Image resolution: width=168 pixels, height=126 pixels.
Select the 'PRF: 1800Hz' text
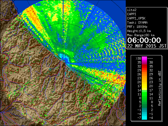coord(137,27)
